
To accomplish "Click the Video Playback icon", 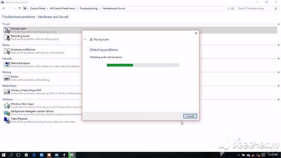I will point(7,120).
